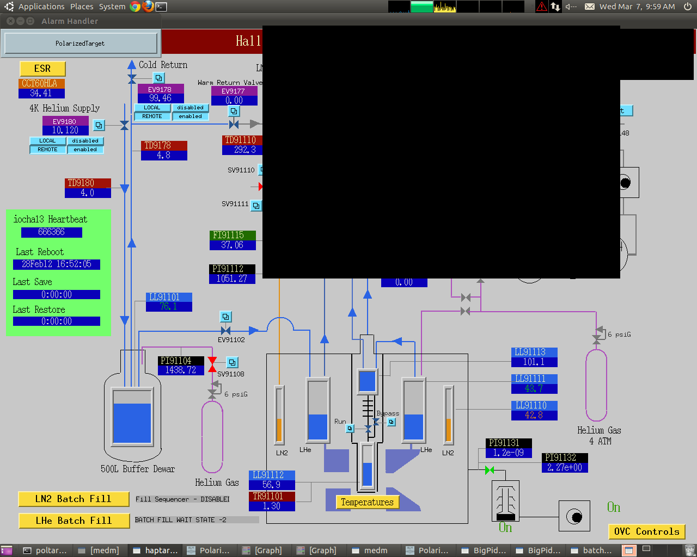Set EV9178 state to enabled
The image size is (697, 557).
tap(190, 116)
